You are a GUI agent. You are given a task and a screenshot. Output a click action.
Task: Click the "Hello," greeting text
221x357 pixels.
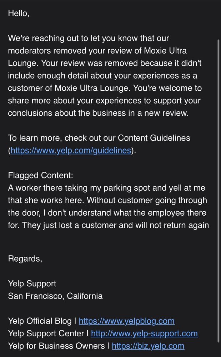(19, 13)
